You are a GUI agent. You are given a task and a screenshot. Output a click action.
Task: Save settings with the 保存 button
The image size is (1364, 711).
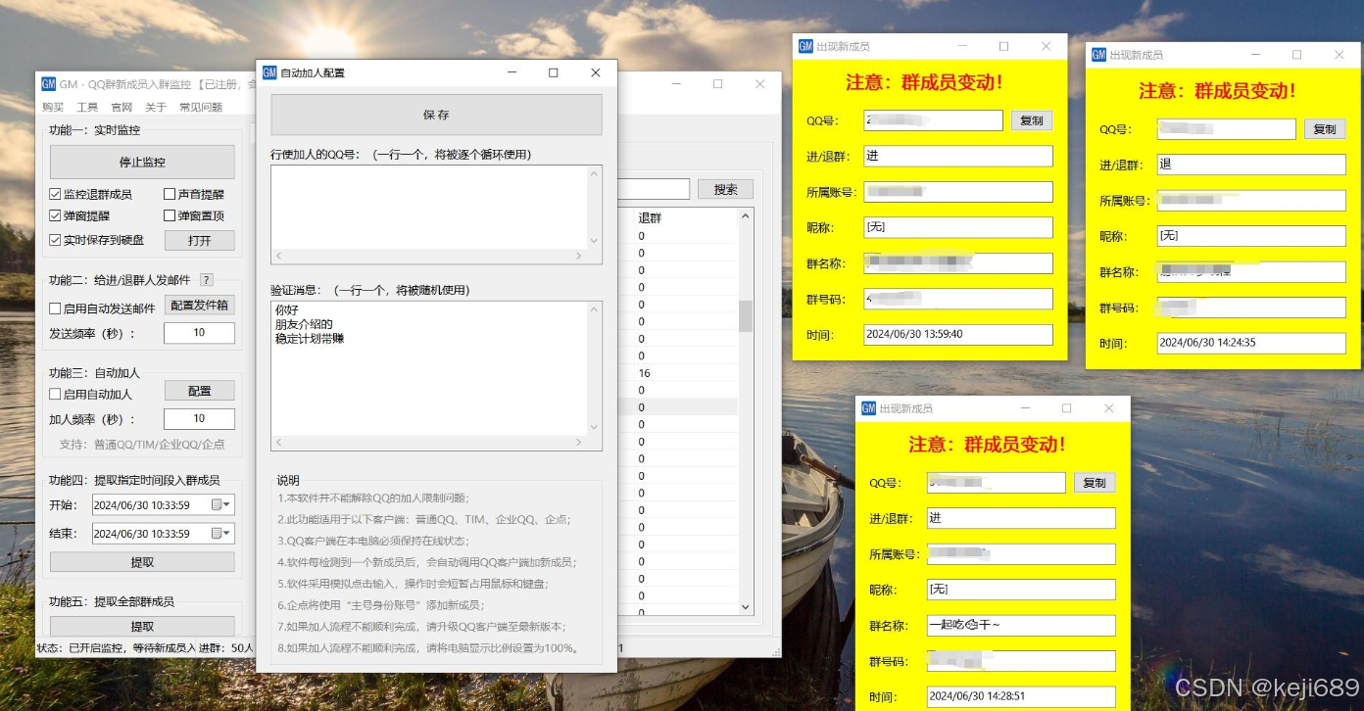(x=436, y=115)
